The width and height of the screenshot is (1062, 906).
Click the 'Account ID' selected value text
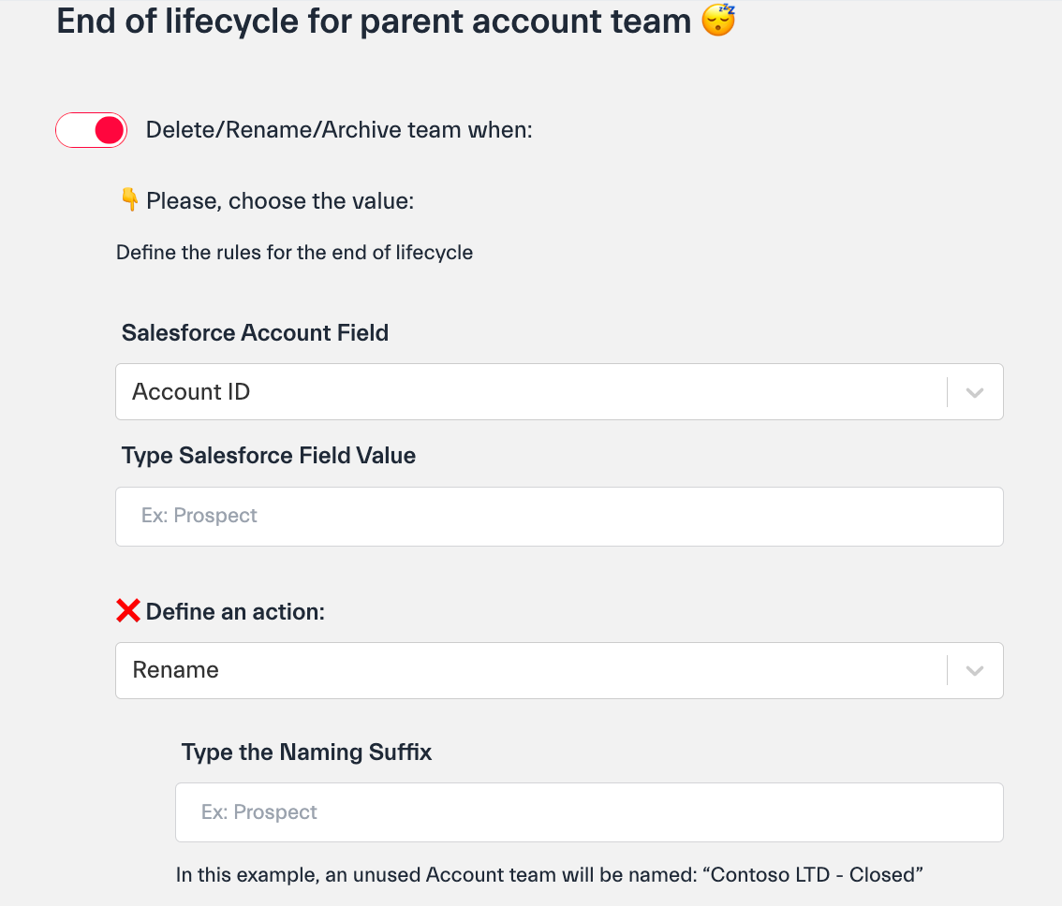191,392
